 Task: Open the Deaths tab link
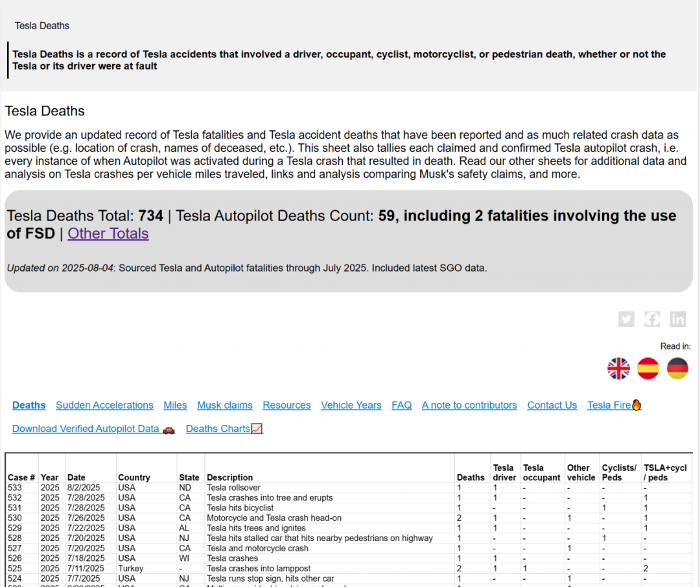click(29, 405)
